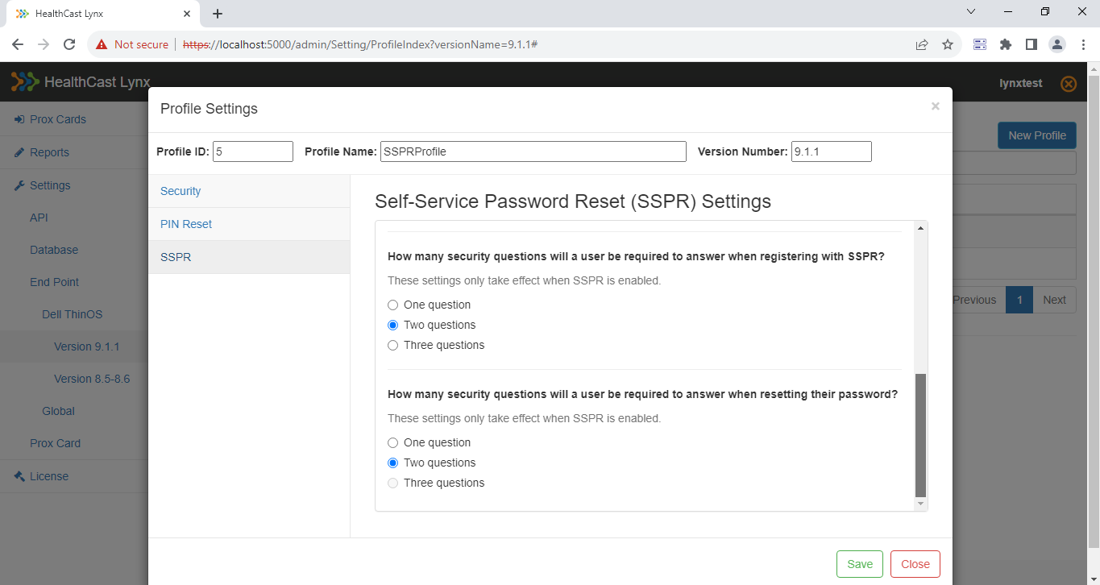The width and height of the screenshot is (1100, 585).
Task: Click the orange logout circle icon
Action: pyautogui.click(x=1069, y=84)
